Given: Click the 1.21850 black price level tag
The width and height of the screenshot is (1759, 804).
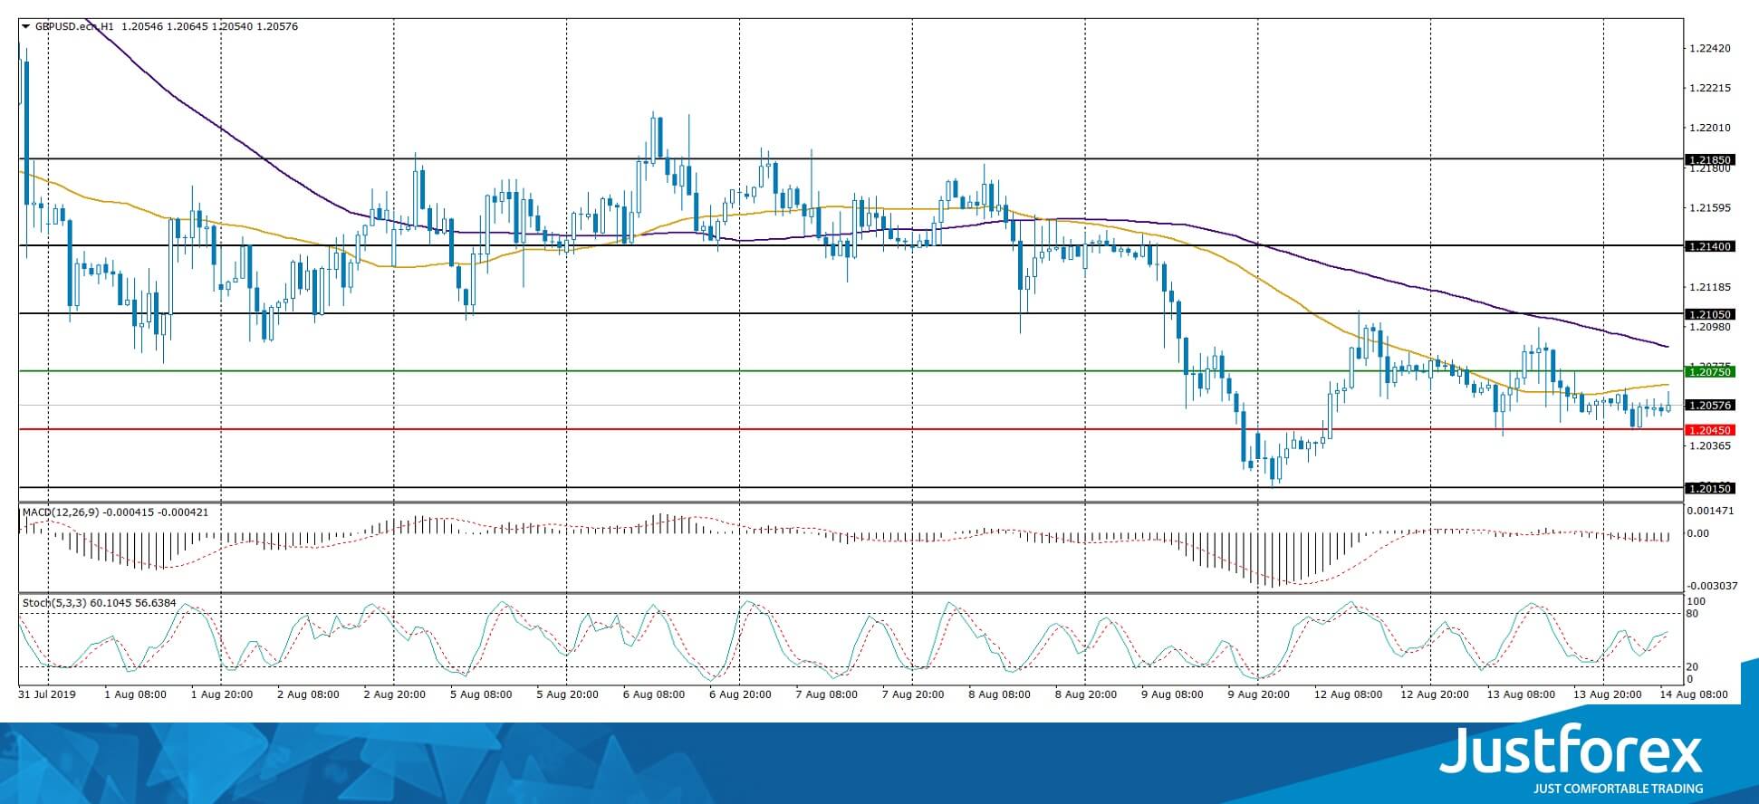Looking at the screenshot, I should [1709, 160].
